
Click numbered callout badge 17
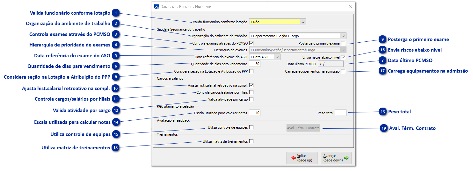(382, 71)
